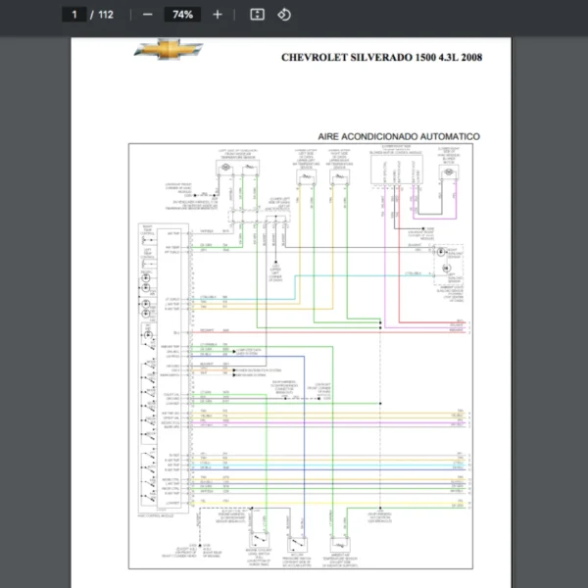Click the zoom in plus icon
The image size is (588, 588).
(x=218, y=15)
